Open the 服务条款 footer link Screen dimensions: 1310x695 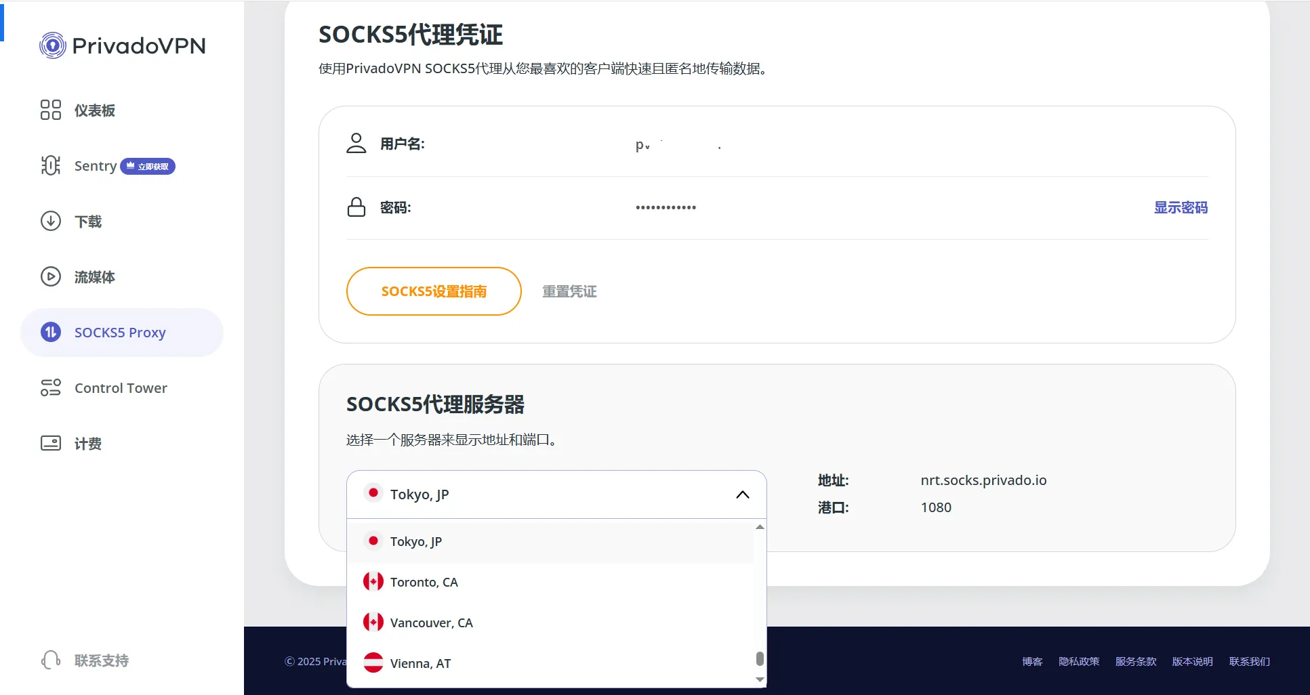(x=1136, y=661)
